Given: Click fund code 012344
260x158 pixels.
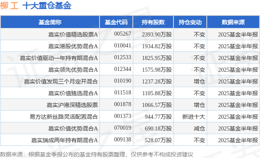Looking at the screenshot, I should [123, 69].
